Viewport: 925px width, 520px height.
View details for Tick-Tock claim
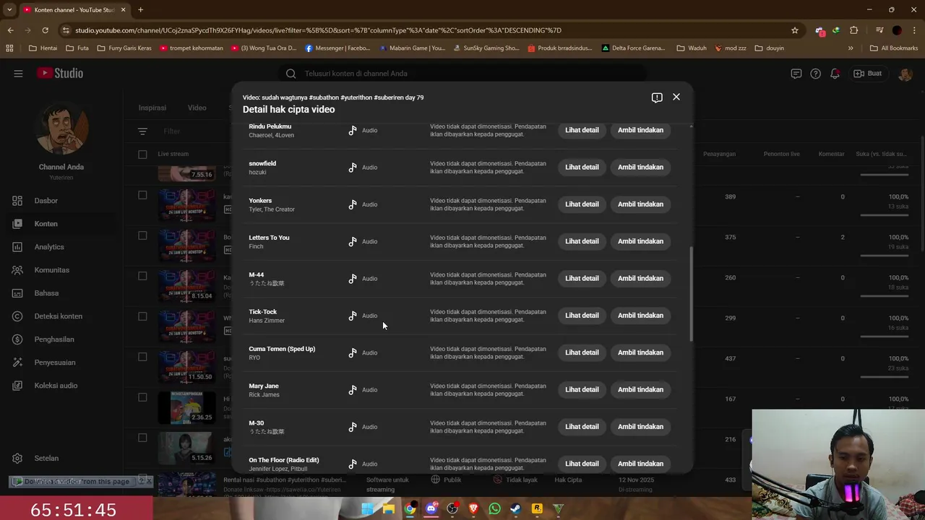coord(582,316)
